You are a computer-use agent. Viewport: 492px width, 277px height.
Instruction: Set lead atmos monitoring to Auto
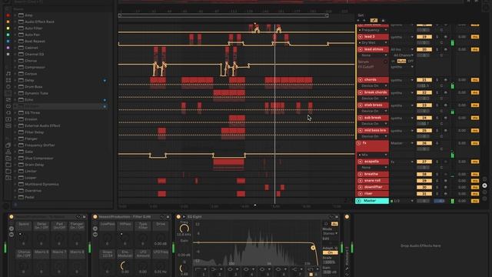[401, 62]
